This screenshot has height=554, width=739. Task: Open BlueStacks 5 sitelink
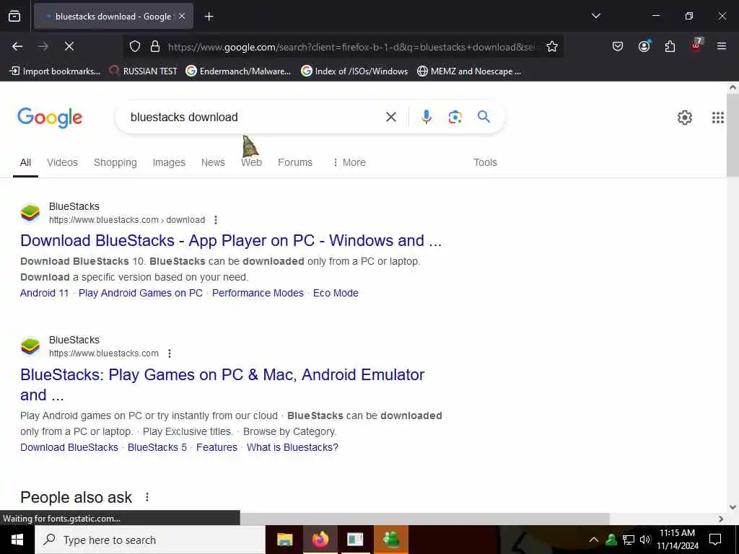(157, 447)
